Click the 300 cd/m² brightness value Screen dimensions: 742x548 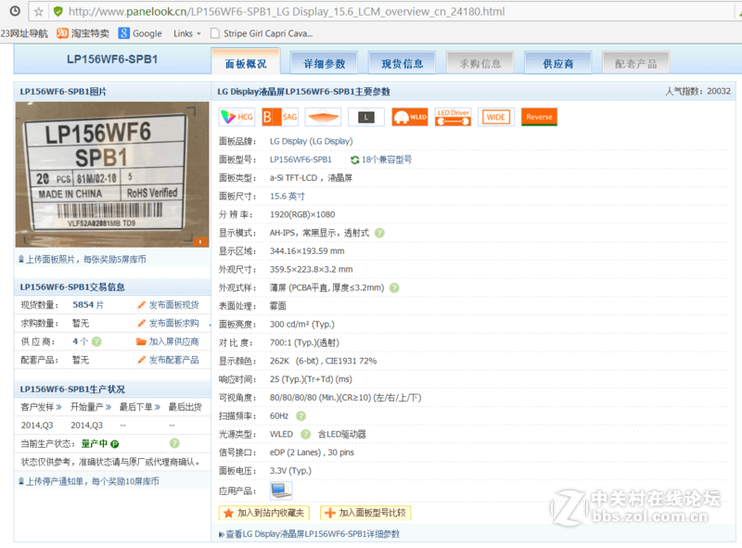point(302,325)
